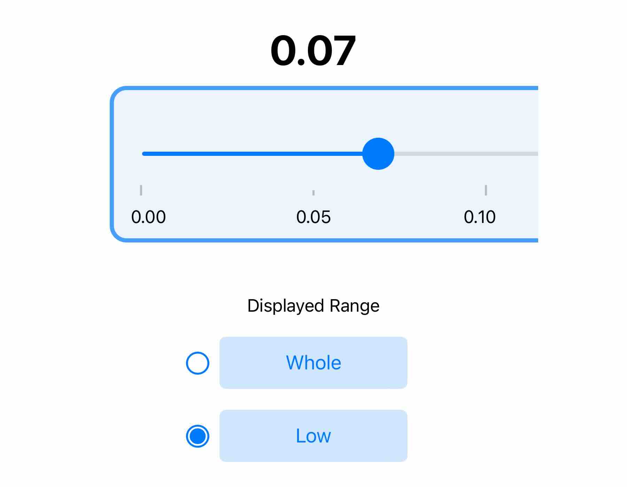Click the tick mark above 0.10
The height and width of the screenshot is (487, 627).
click(x=486, y=190)
